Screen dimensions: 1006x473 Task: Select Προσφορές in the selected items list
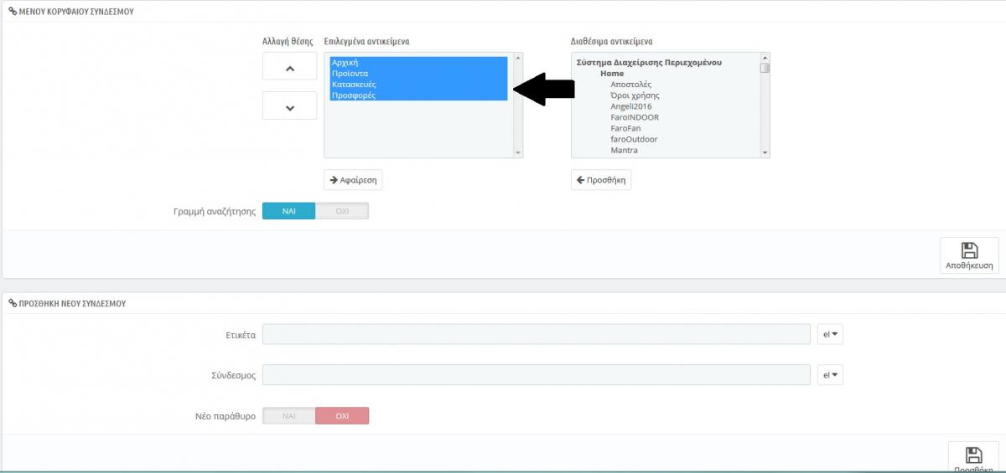tap(419, 95)
